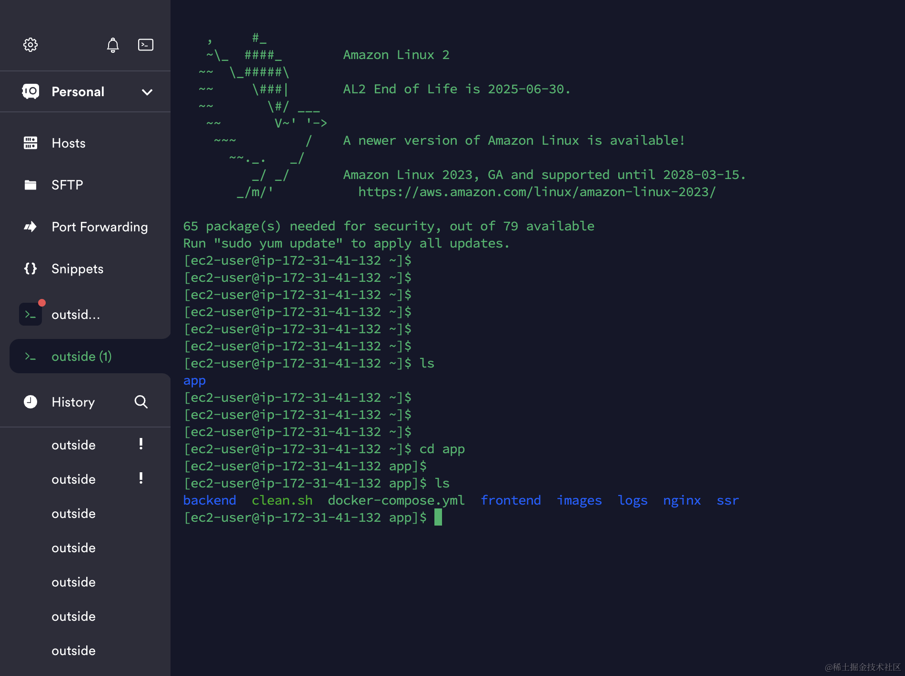Select the 'outside (1)' terminal tab
This screenshot has height=676, width=905.
[x=81, y=357]
